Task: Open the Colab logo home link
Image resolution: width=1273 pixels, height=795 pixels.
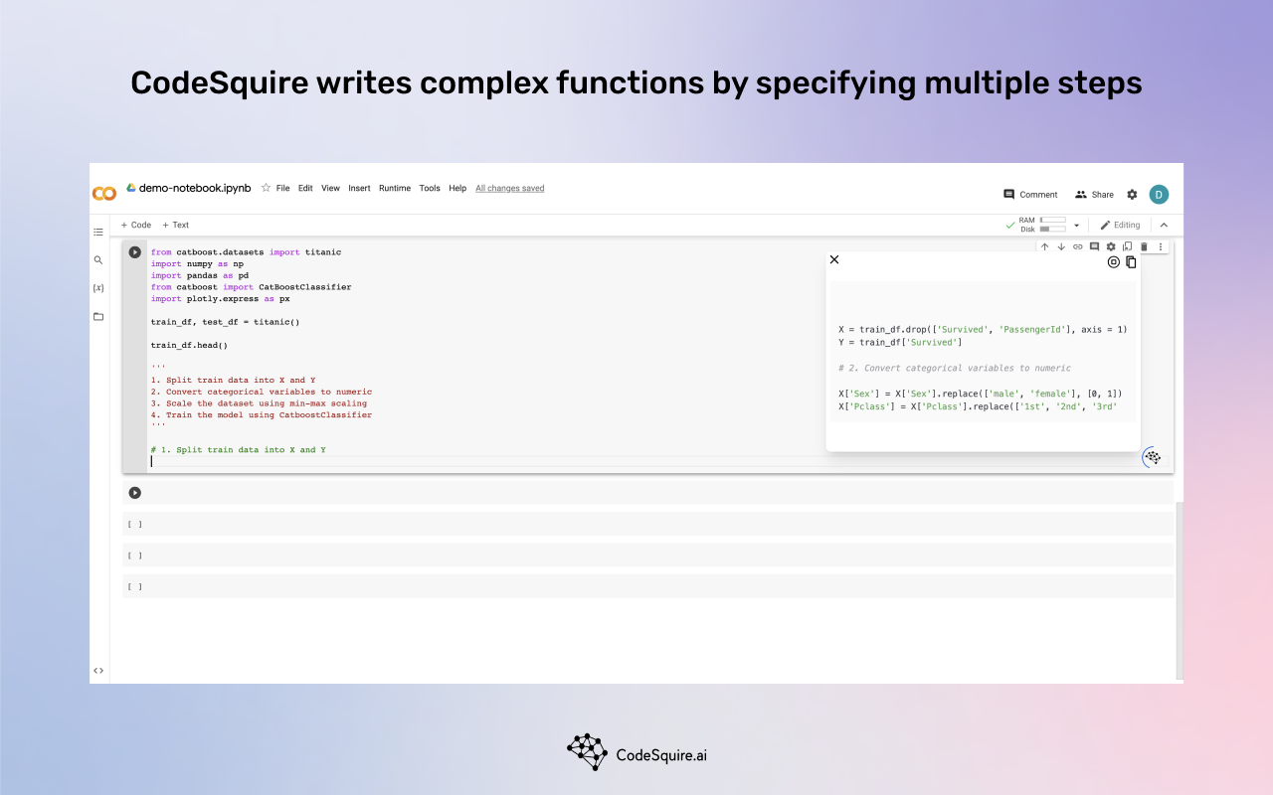Action: pos(103,193)
